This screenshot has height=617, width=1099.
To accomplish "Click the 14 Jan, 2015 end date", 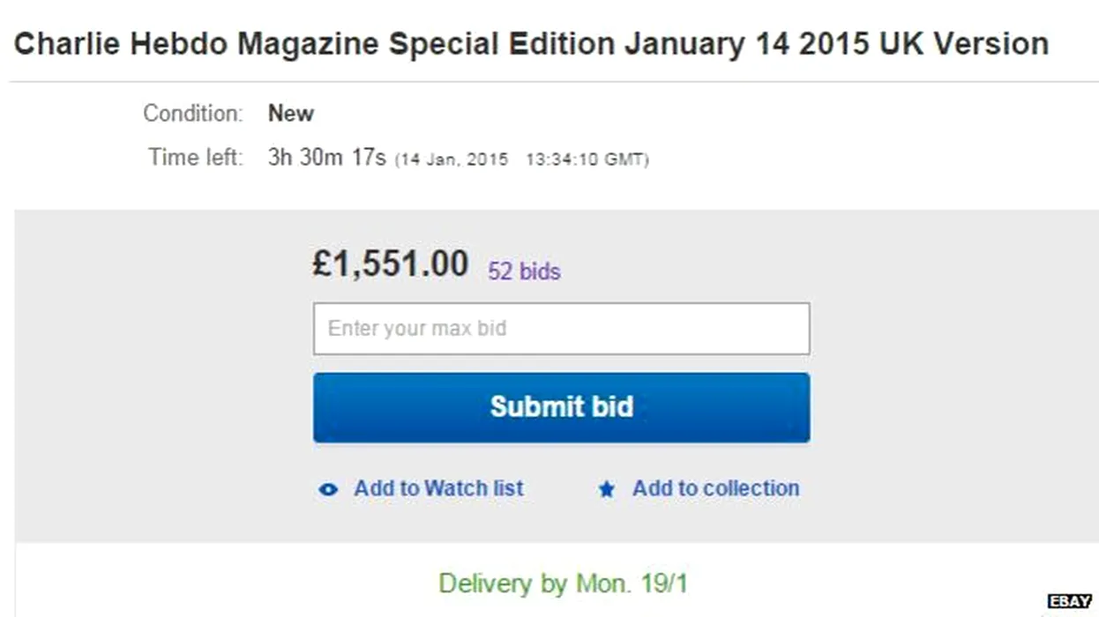I will (x=452, y=160).
